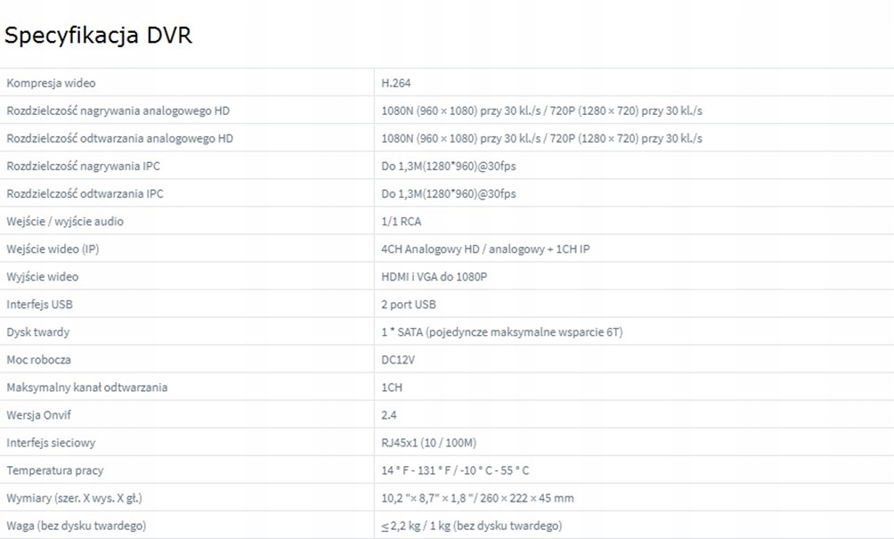Select the '2 port USB' value

[x=408, y=304]
